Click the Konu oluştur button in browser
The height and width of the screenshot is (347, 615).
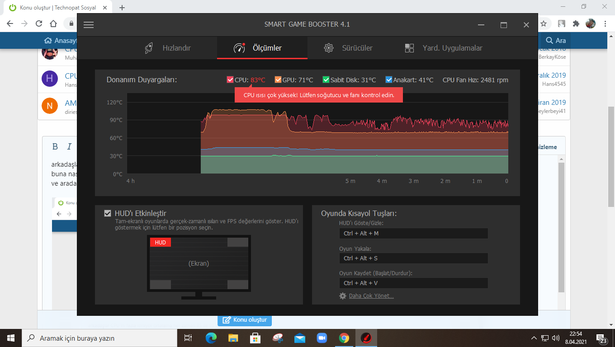point(245,320)
